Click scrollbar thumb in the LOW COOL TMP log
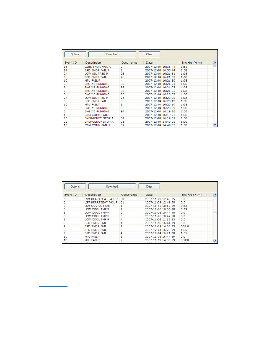This screenshot has width=264, height=342. 215,212
